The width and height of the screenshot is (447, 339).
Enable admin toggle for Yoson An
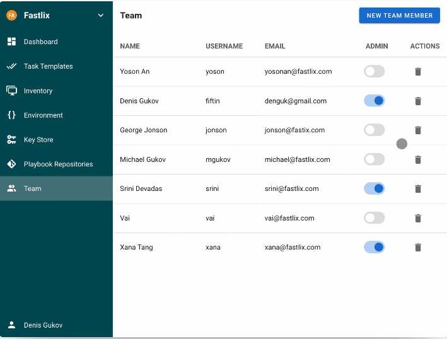[374, 71]
